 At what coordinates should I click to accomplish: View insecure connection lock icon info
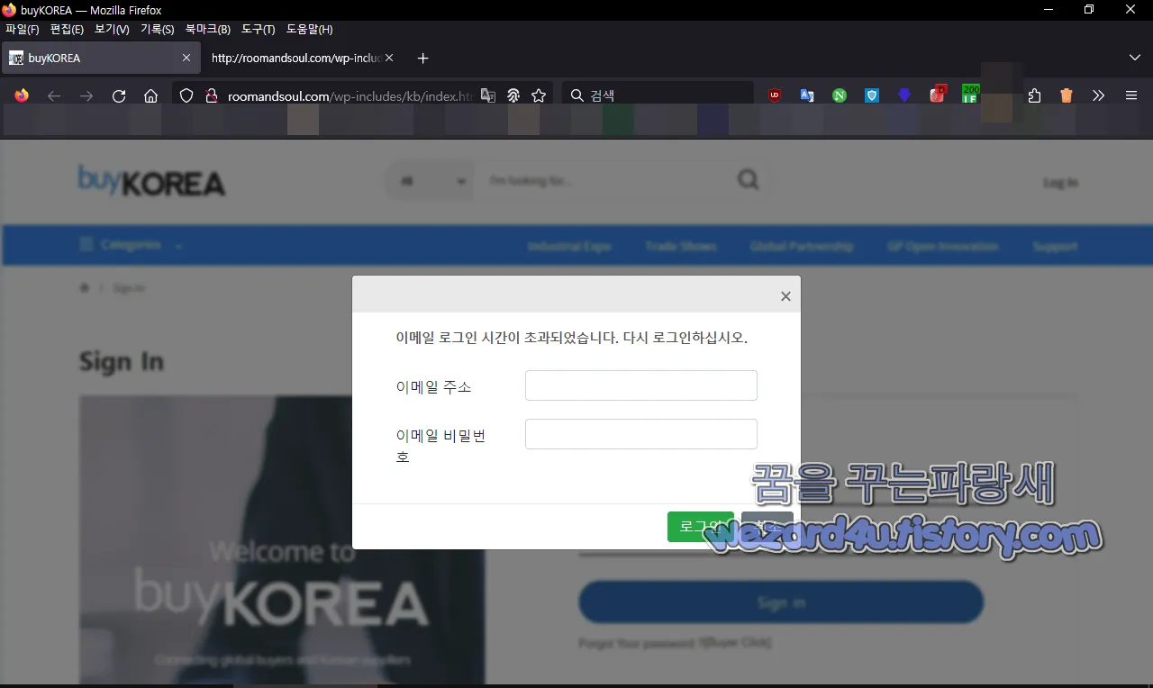click(212, 95)
